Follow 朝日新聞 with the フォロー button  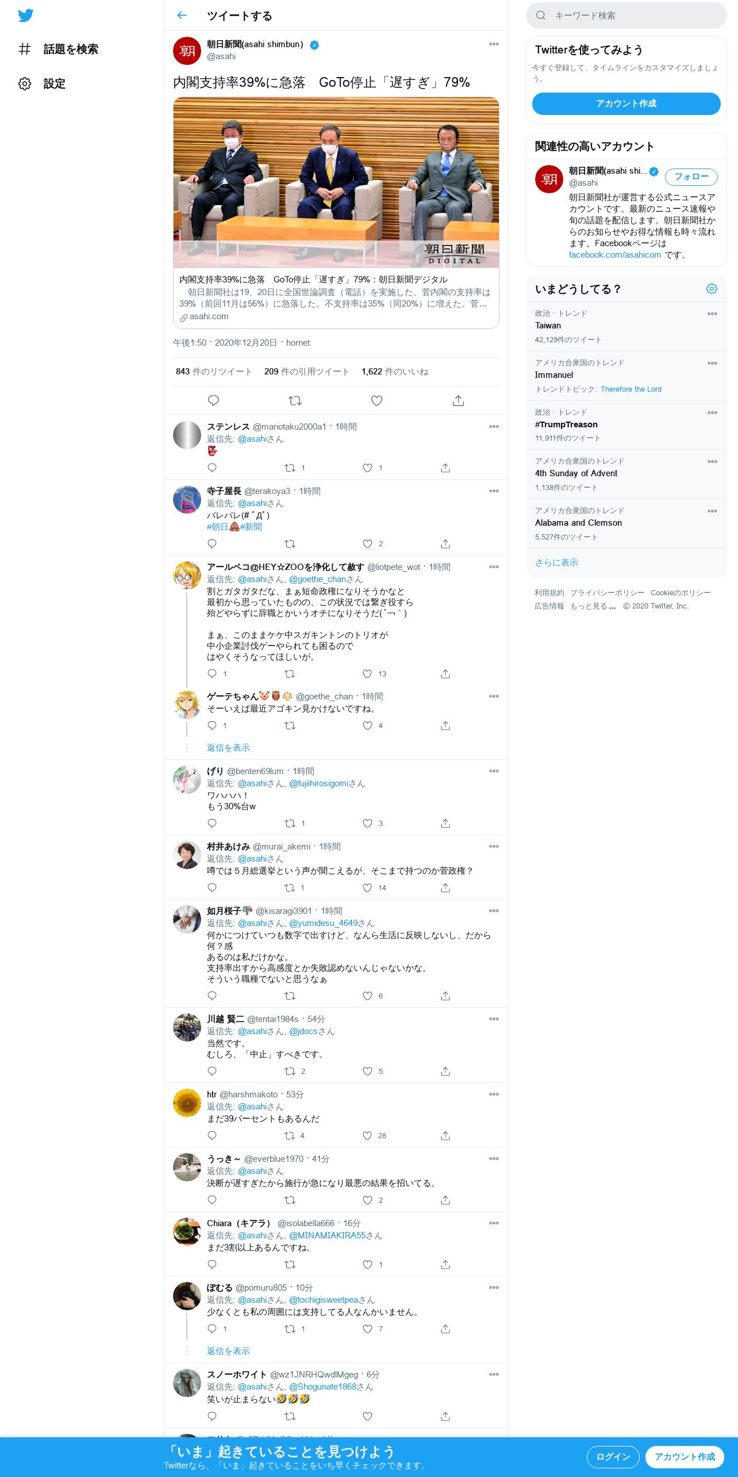click(x=691, y=177)
